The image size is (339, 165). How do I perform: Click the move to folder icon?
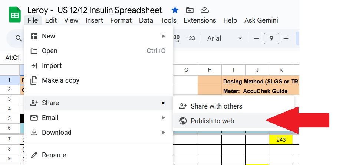[190, 10]
